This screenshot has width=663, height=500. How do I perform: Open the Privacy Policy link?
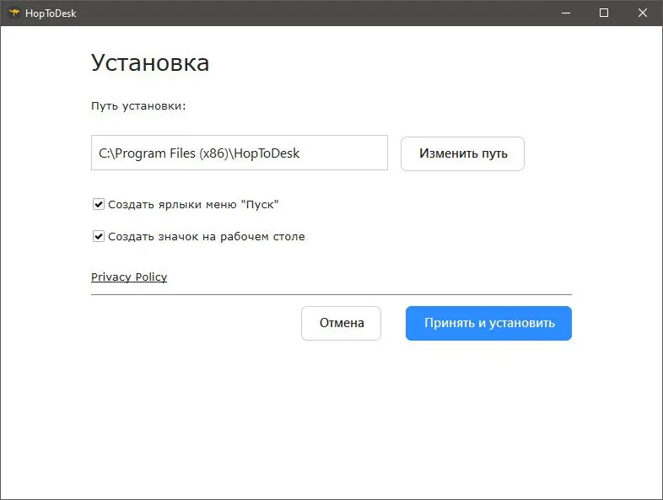(x=129, y=277)
